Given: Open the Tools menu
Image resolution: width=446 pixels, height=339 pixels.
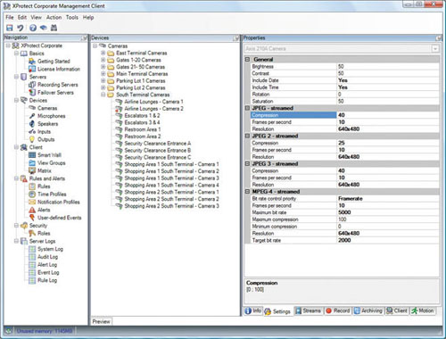Looking at the screenshot, I should pos(72,17).
